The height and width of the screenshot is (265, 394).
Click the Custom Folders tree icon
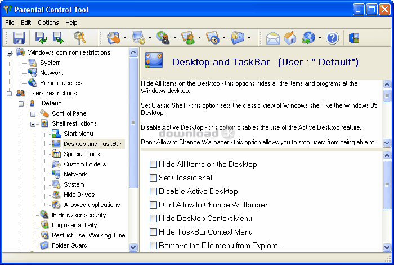tap(56, 164)
